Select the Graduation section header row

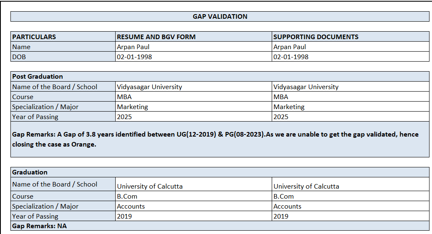tap(30, 172)
